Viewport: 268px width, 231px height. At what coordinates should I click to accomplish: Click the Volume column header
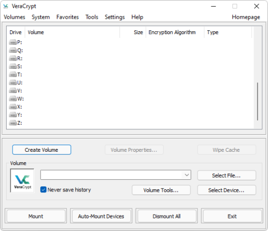[x=72, y=32]
